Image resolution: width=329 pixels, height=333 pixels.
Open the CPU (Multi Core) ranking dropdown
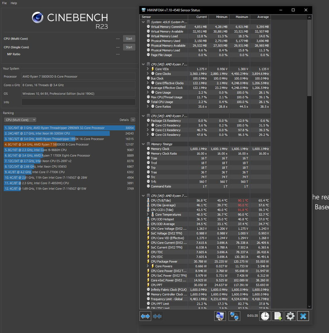[x=20, y=120]
